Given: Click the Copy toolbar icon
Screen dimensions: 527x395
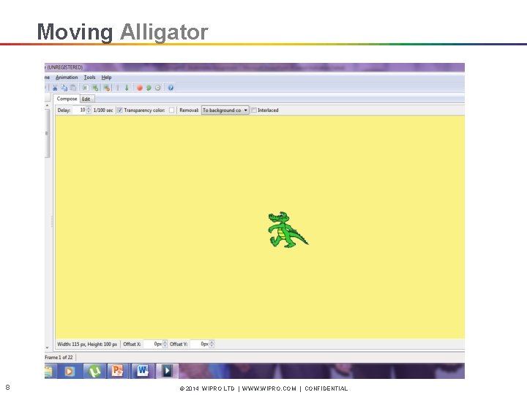Looking at the screenshot, I should coord(64,88).
